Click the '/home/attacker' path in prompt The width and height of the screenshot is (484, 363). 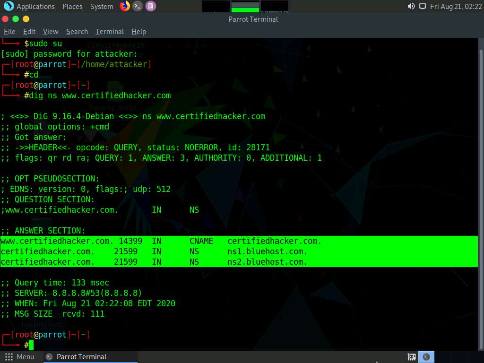(x=114, y=64)
